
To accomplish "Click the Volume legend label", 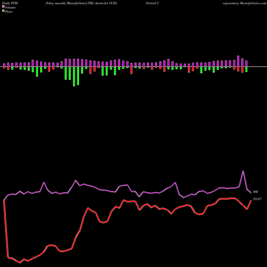I will (x=10, y=7).
